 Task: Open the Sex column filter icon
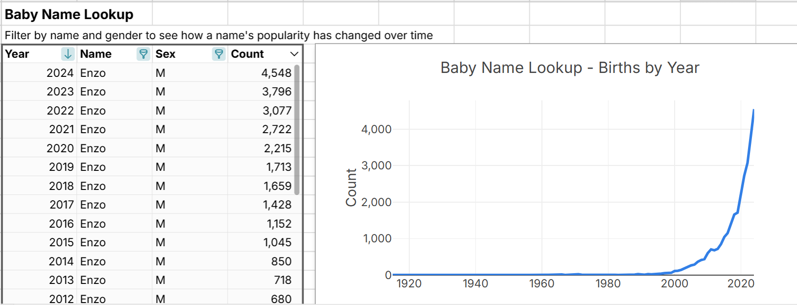(218, 54)
